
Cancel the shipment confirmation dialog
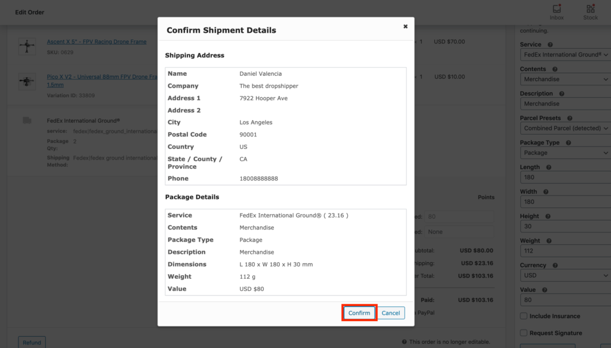pyautogui.click(x=391, y=313)
